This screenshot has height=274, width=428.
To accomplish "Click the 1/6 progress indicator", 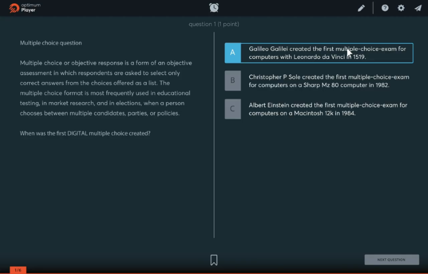I will [18, 270].
